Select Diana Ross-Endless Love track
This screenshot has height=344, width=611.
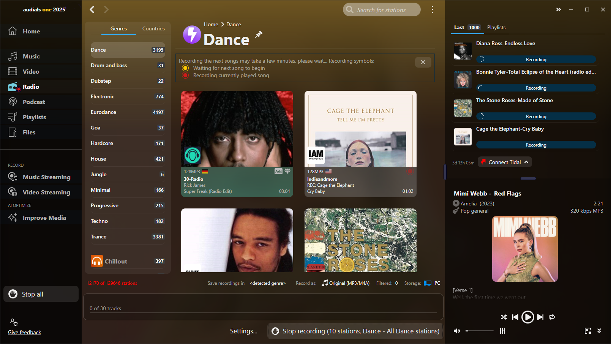coord(525,51)
